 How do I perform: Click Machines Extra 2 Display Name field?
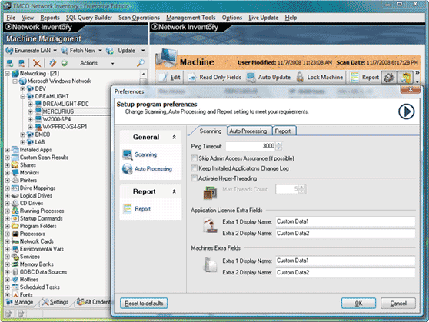click(x=345, y=273)
